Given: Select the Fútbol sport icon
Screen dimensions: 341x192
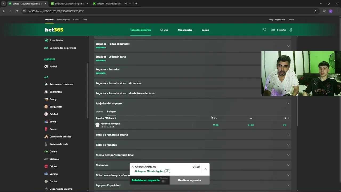Looking at the screenshot, I should (x=46, y=66).
